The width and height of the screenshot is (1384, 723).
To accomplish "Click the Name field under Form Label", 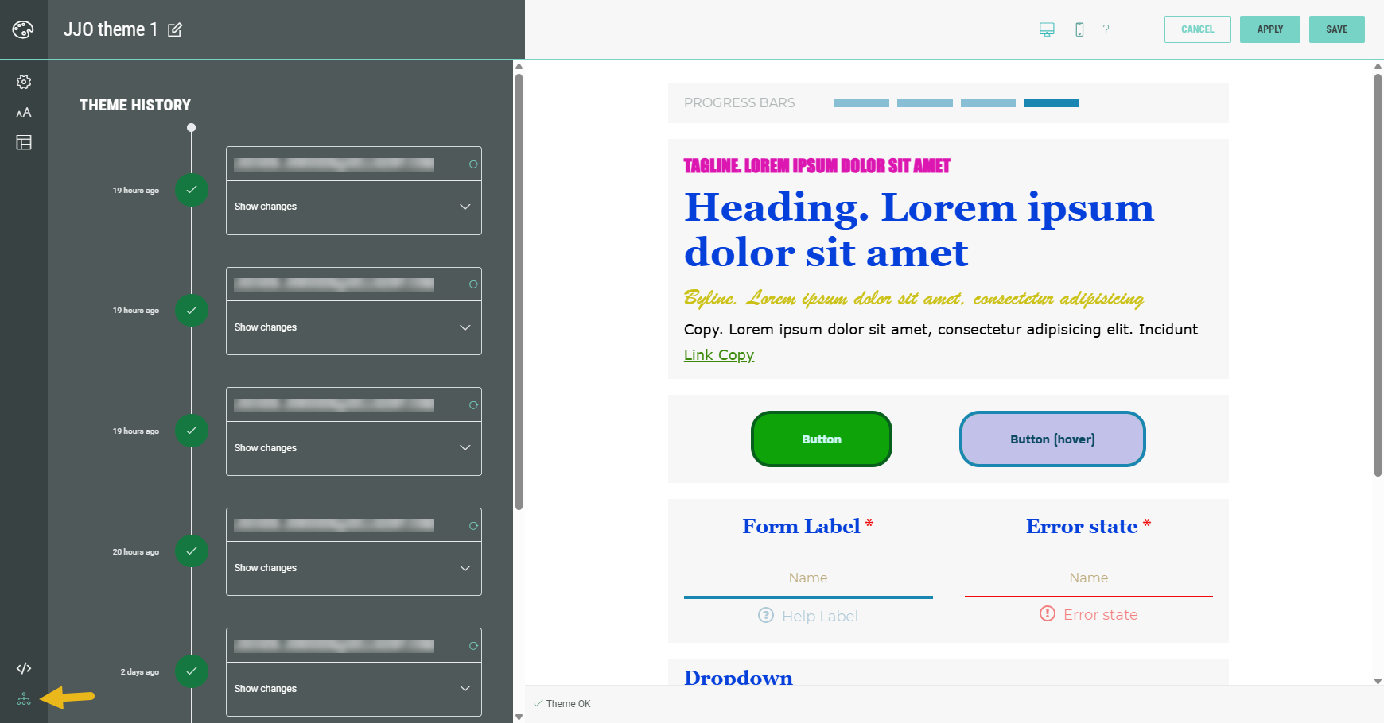I will click(808, 578).
